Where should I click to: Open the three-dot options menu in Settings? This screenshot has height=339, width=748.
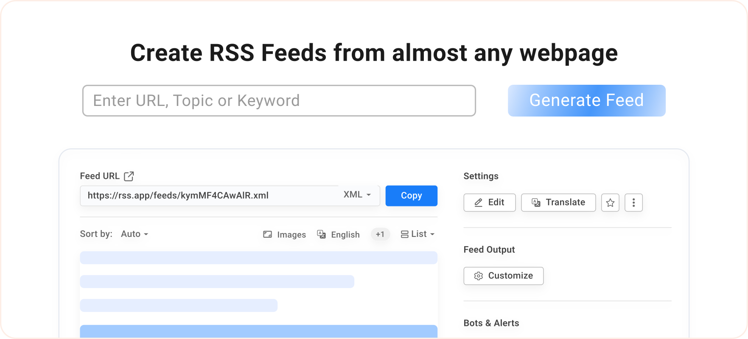(x=633, y=203)
